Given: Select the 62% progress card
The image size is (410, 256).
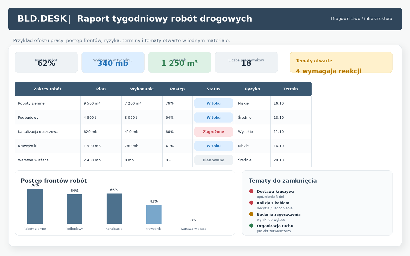Looking at the screenshot, I should (46, 62).
